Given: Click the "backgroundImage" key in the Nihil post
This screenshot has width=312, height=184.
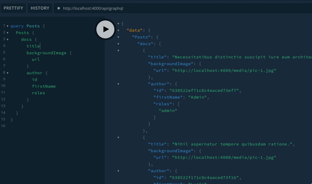Looking at the screenshot, I should tap(171, 151).
